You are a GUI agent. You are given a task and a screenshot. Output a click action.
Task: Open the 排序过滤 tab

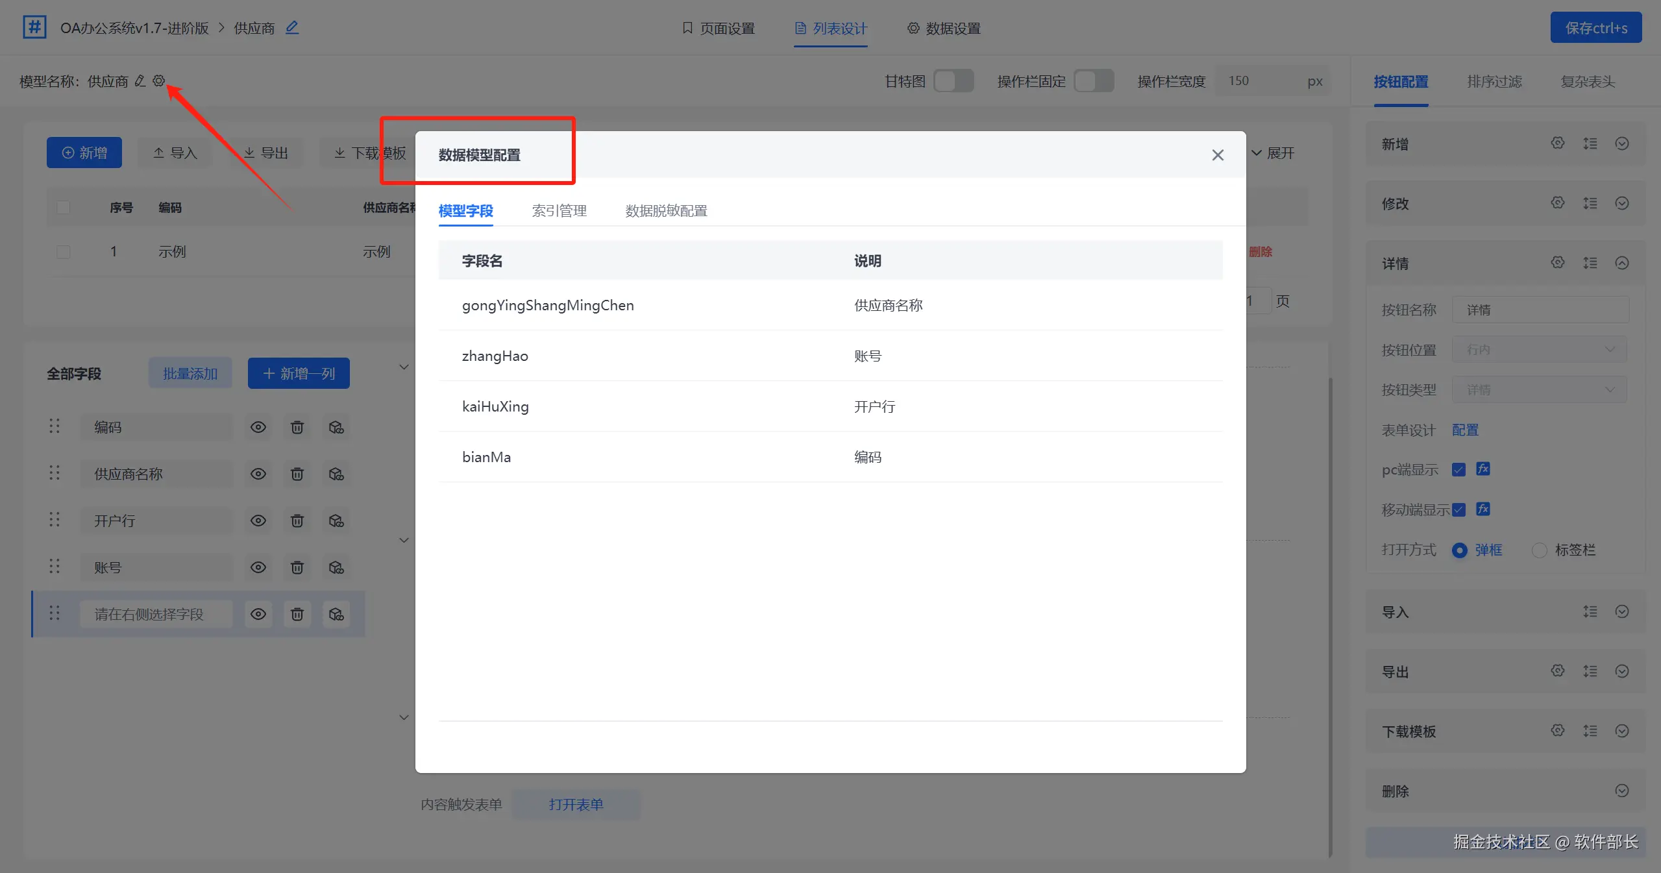(x=1494, y=82)
